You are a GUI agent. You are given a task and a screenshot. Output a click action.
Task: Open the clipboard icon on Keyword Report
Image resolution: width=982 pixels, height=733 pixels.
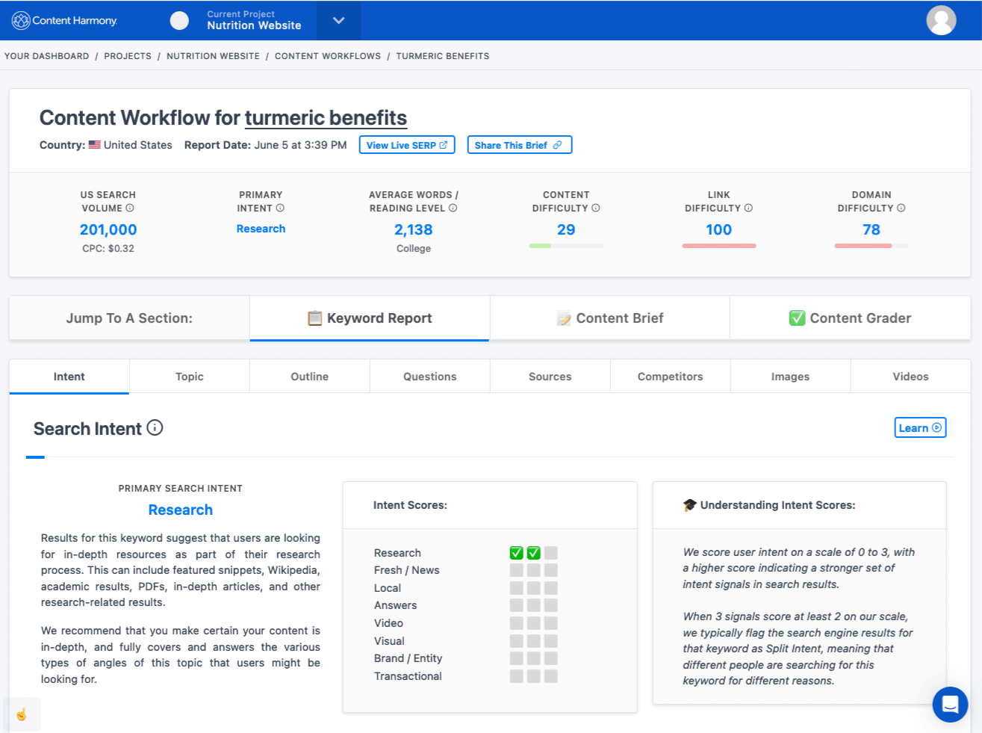pyautogui.click(x=317, y=317)
